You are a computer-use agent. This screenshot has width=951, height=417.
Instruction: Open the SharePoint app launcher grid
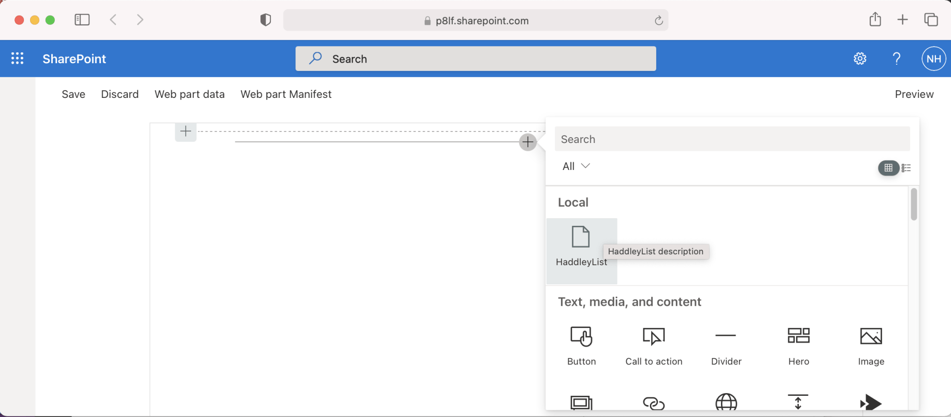pos(17,59)
